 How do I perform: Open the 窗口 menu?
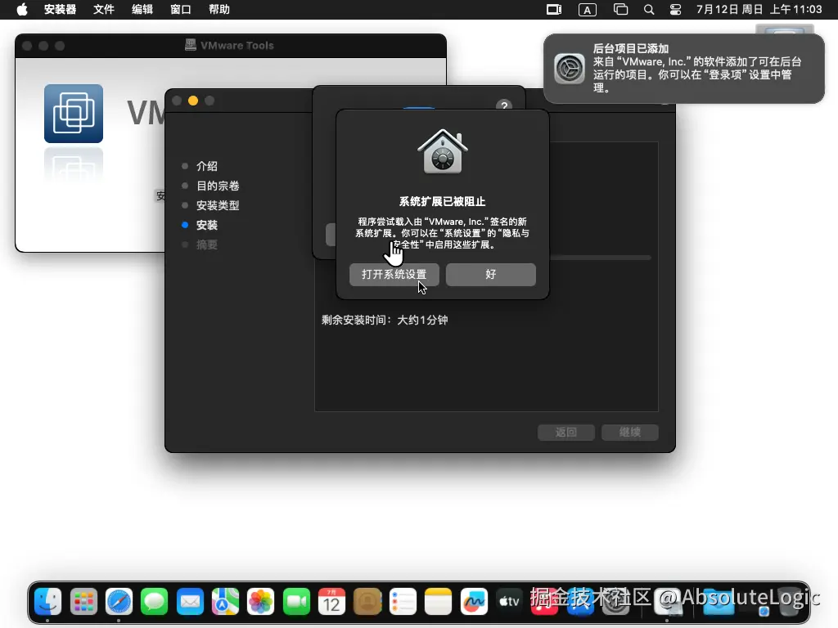coord(181,10)
